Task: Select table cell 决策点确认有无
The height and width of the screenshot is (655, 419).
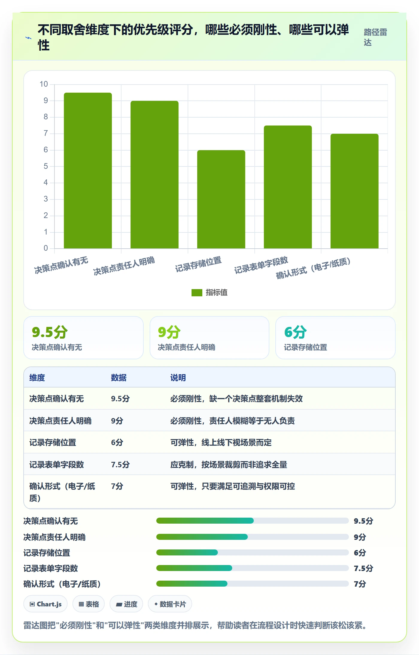Action: 57,399
